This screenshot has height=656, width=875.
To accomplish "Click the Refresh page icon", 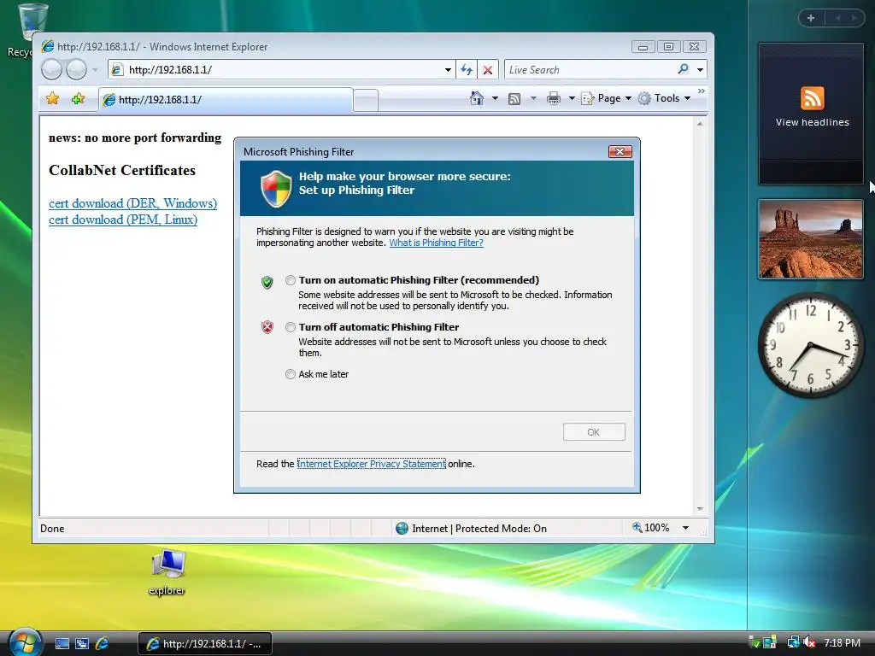I will click(467, 70).
